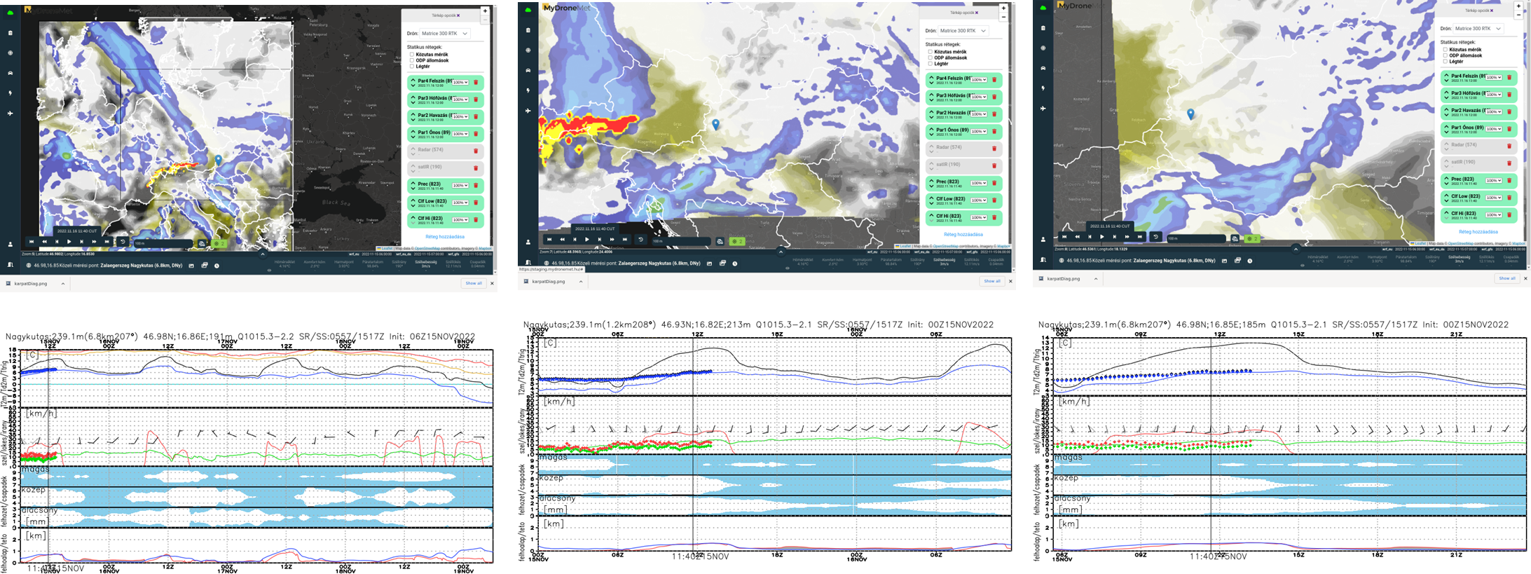Click the image icon beside Zalaegerszeg Nagykutas in left screenshot
1531x574 pixels.
(191, 266)
